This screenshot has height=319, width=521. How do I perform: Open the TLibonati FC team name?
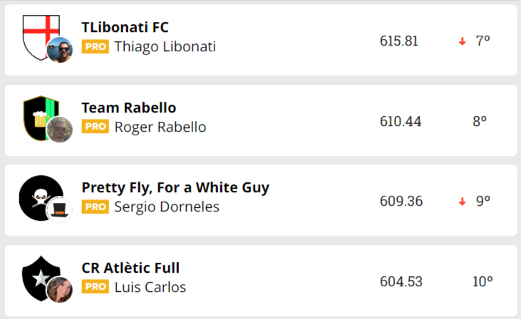click(x=125, y=27)
